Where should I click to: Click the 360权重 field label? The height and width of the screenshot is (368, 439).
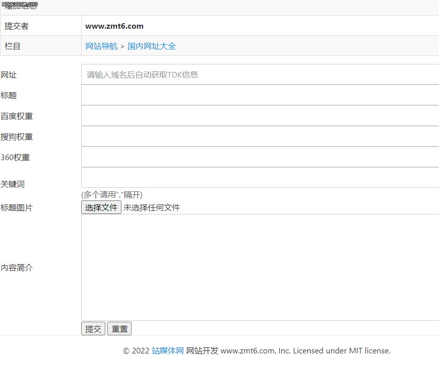(x=15, y=158)
